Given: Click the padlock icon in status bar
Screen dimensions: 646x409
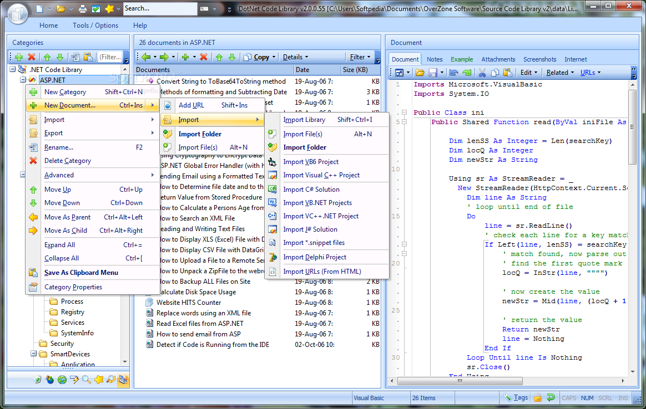Looking at the screenshot, I should point(538,397).
